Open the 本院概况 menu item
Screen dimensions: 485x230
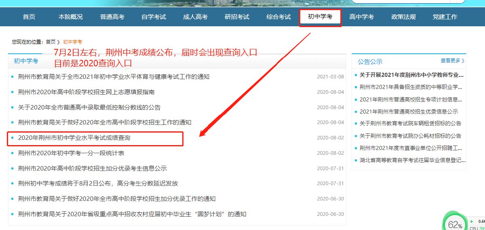(x=71, y=17)
